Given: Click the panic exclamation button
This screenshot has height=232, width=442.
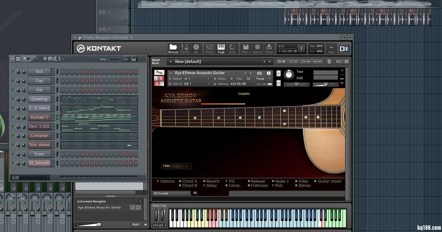Looking at the screenshot, I should (x=301, y=49).
